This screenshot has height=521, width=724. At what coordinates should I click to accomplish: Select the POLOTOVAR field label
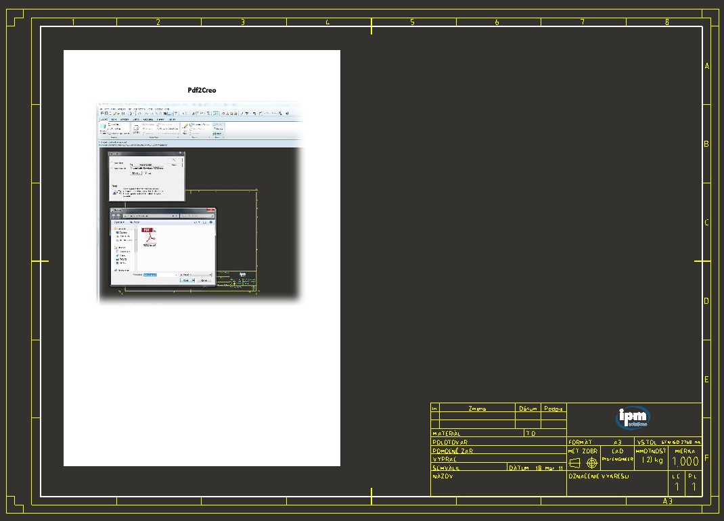point(450,442)
